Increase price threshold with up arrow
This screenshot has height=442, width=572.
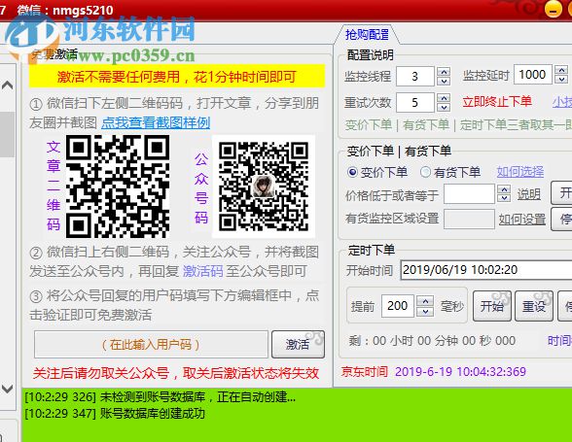click(504, 189)
